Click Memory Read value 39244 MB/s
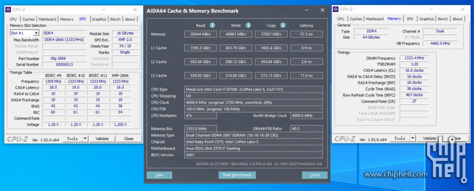 pyautogui.click(x=200, y=34)
